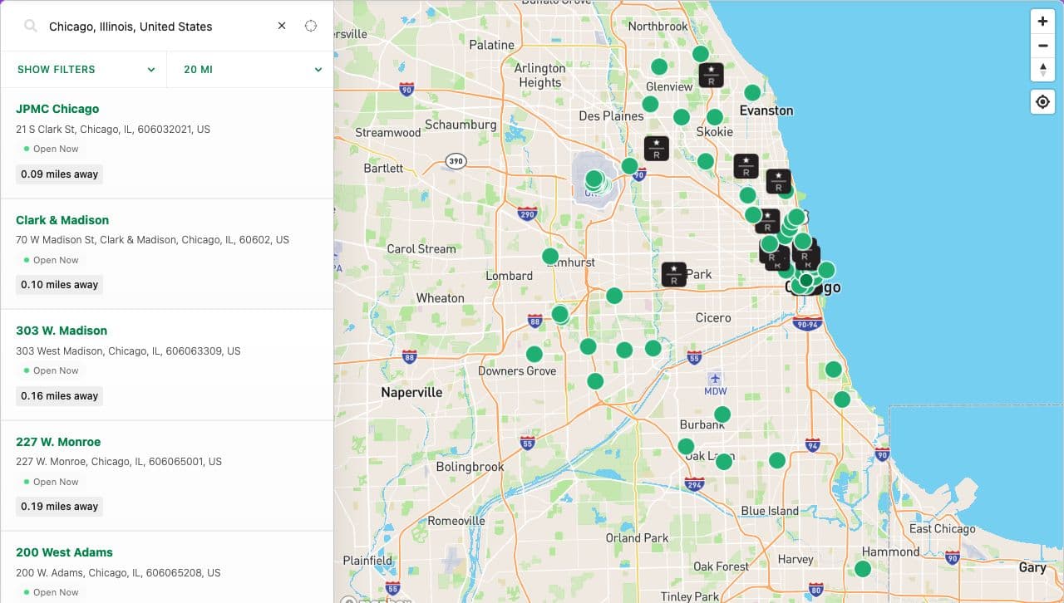
Task: Edit the Chicago location search field
Action: [158, 27]
